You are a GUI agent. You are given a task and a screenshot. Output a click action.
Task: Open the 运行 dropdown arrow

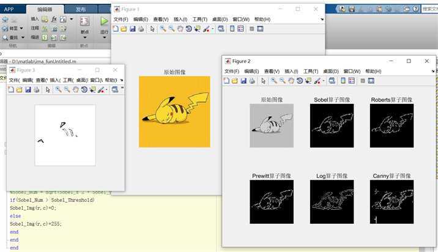104,37
